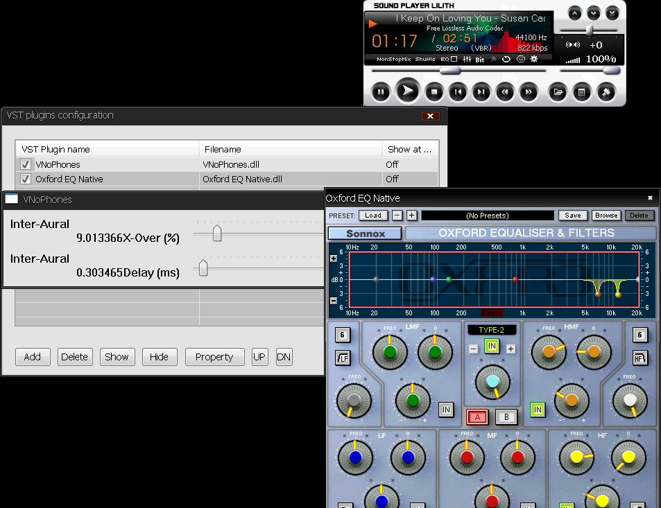Click the cyan output gain knob

[x=492, y=382]
